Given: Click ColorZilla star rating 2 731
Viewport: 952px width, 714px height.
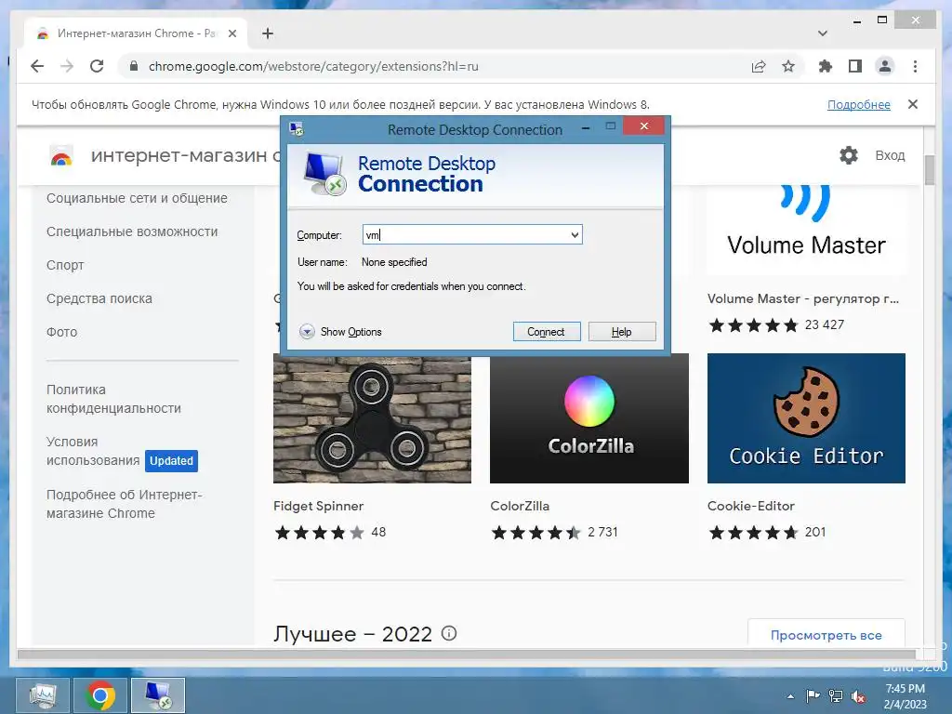Looking at the screenshot, I should 554,533.
